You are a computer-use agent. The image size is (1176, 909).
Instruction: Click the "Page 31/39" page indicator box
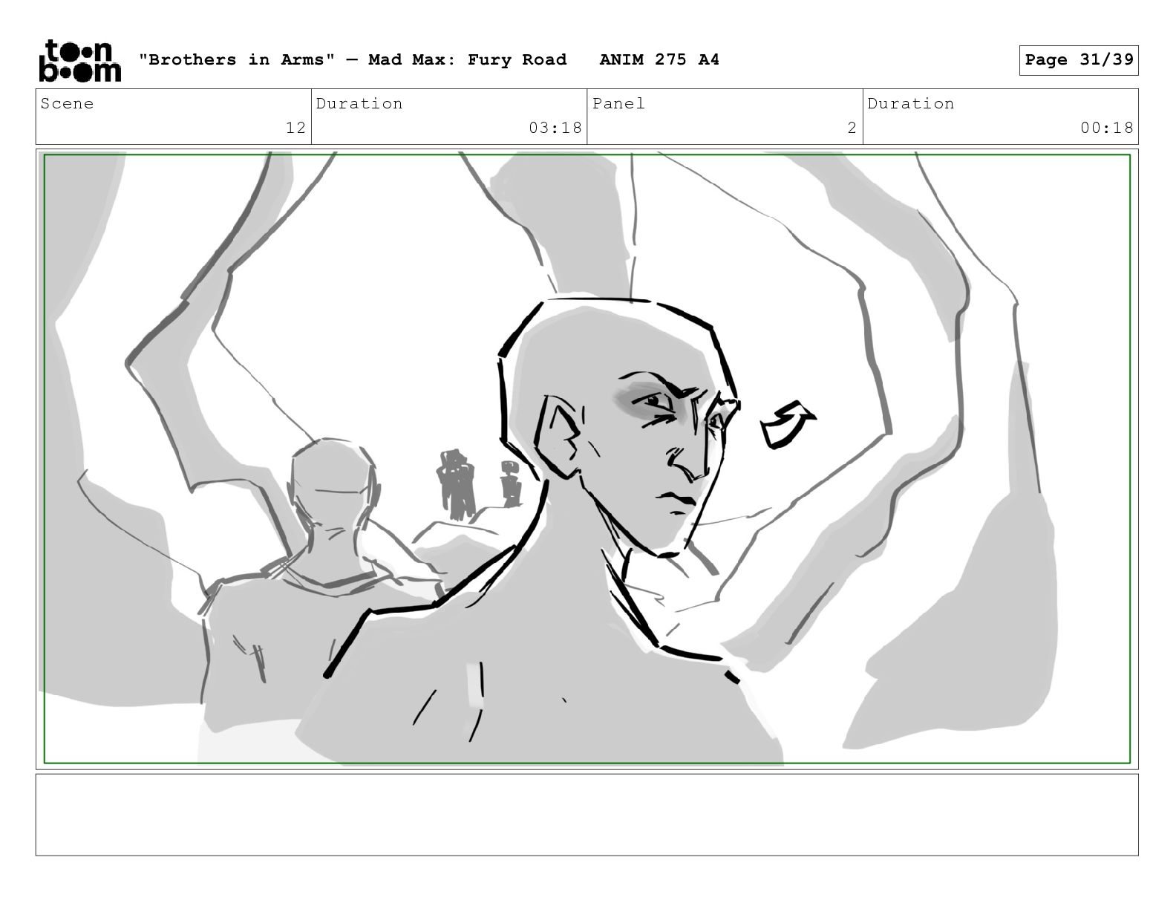[1079, 60]
